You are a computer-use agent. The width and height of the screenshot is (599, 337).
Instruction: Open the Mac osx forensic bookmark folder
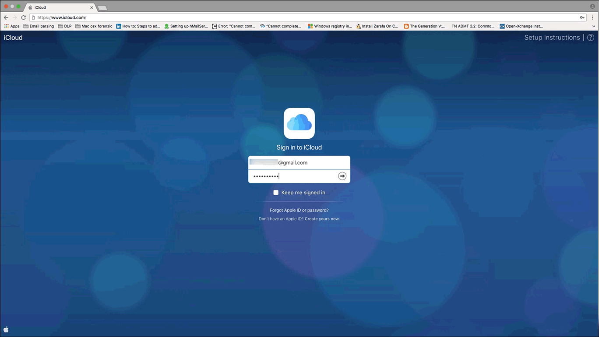coord(94,26)
